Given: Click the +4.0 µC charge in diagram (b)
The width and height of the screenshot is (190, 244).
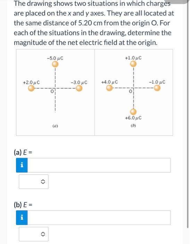Looking at the screenshot, I should coord(109,88).
